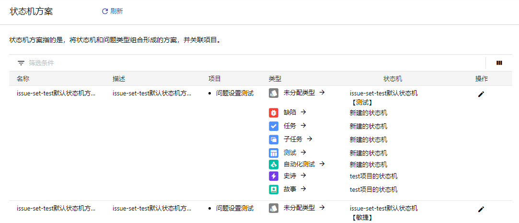Viewport: 519px width, 223px height.
Task: Click the first row description issue-set-test默认状态机方...
Action: pos(152,94)
